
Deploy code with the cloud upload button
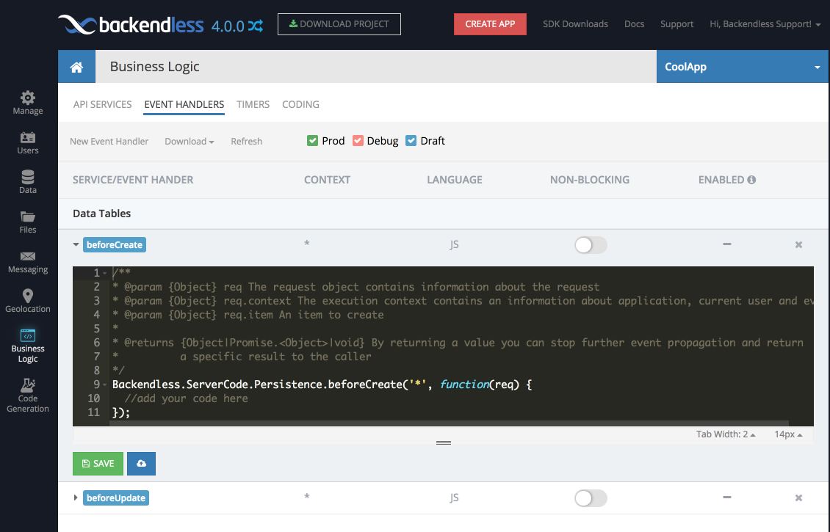pos(141,464)
